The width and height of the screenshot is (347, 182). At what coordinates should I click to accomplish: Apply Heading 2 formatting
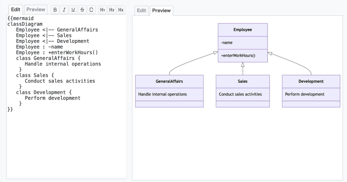[x=112, y=10]
